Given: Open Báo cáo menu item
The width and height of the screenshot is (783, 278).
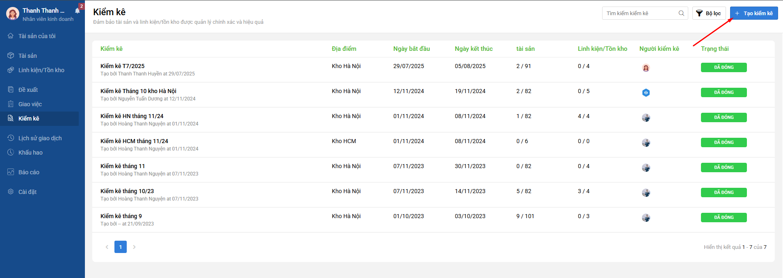Looking at the screenshot, I should click(x=39, y=172).
